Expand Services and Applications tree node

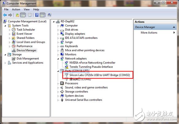pos(5,63)
